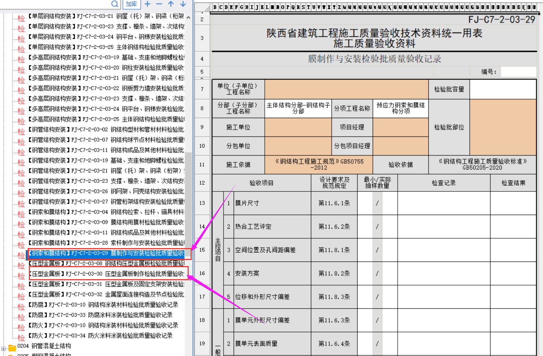The height and width of the screenshot is (356, 543).
Task: Click the 检 icon beside FJ-C7-2-03-30 压型金属板制作
Action: 21,276
